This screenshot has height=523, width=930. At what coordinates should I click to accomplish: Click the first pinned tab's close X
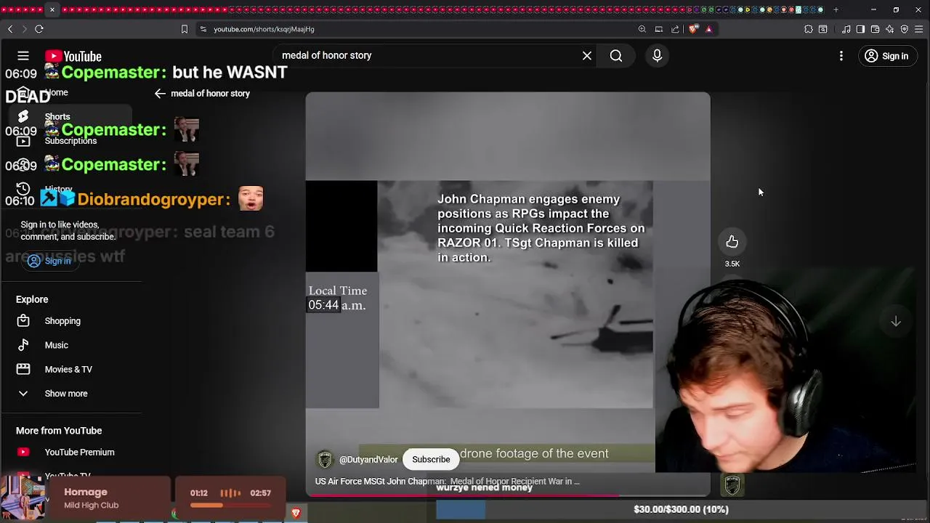coord(52,9)
